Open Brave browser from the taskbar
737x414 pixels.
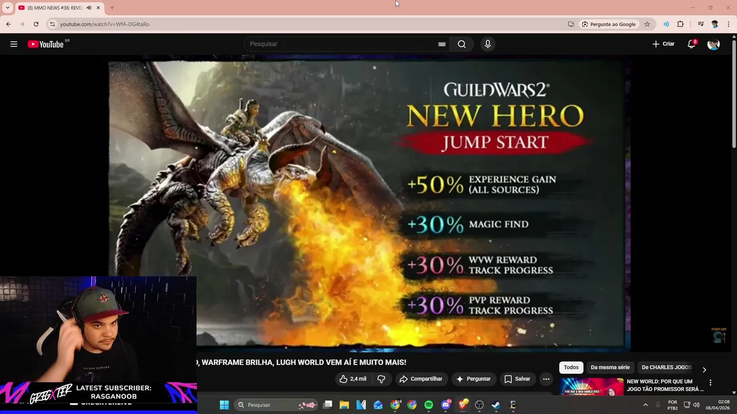[x=462, y=405]
